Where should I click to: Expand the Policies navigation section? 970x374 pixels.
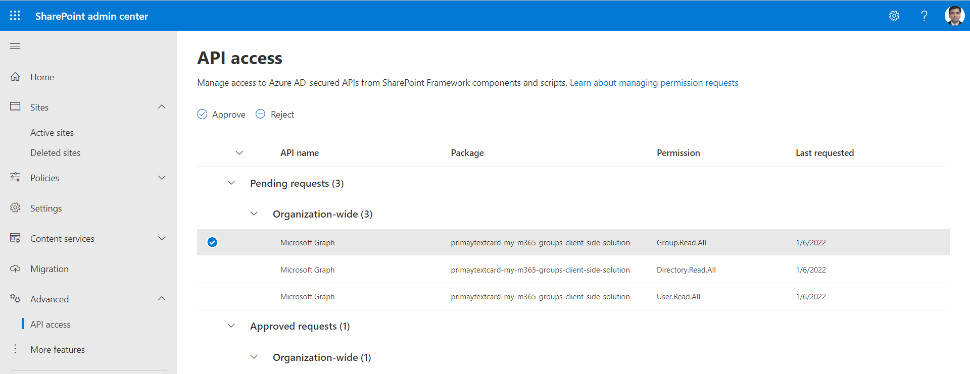click(x=162, y=178)
